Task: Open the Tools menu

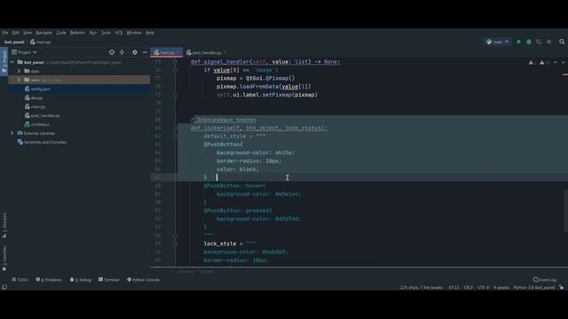Action: [106, 33]
